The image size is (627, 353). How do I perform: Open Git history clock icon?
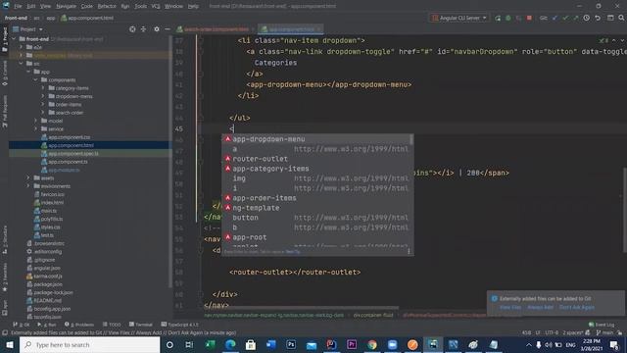coord(587,18)
